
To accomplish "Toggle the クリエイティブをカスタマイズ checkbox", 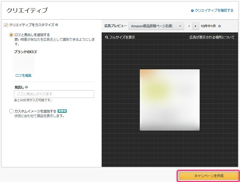I will pos(6,25).
